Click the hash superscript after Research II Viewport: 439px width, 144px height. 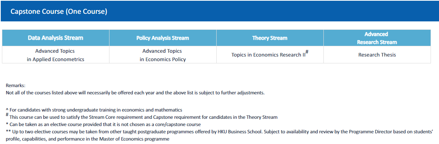307,52
